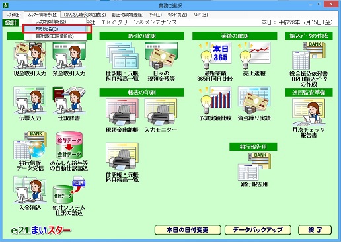This screenshot has width=341, height=242.
Task: Click 本日の日付変更 button
Action: click(188, 230)
